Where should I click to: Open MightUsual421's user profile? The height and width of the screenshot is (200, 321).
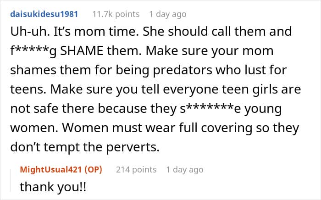point(50,170)
